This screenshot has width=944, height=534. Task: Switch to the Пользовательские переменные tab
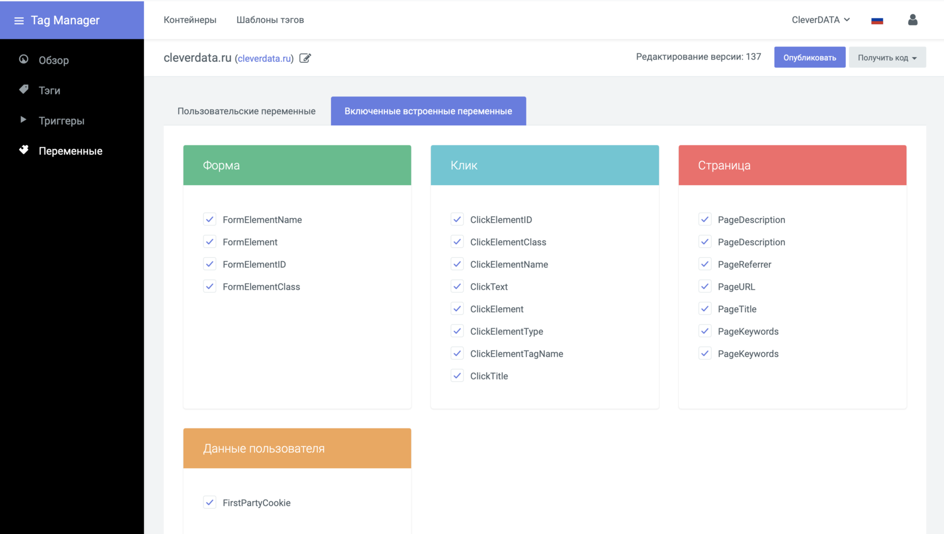click(x=246, y=111)
